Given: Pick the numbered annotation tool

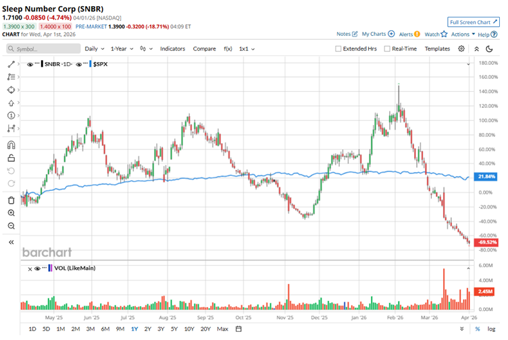Looking at the screenshot, I should [11, 115].
